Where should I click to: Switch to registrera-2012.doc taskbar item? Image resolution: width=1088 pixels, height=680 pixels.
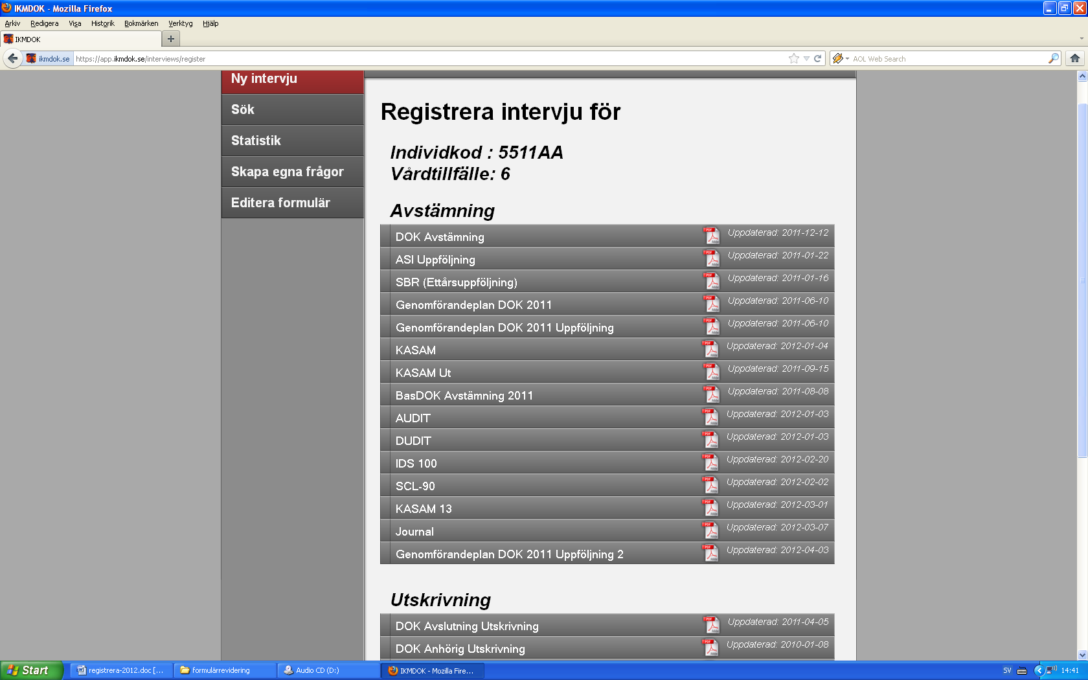120,670
